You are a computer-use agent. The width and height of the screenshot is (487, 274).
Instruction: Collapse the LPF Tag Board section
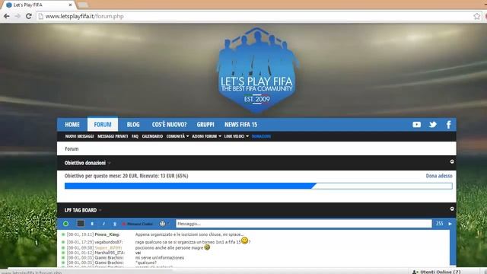pyautogui.click(x=452, y=209)
